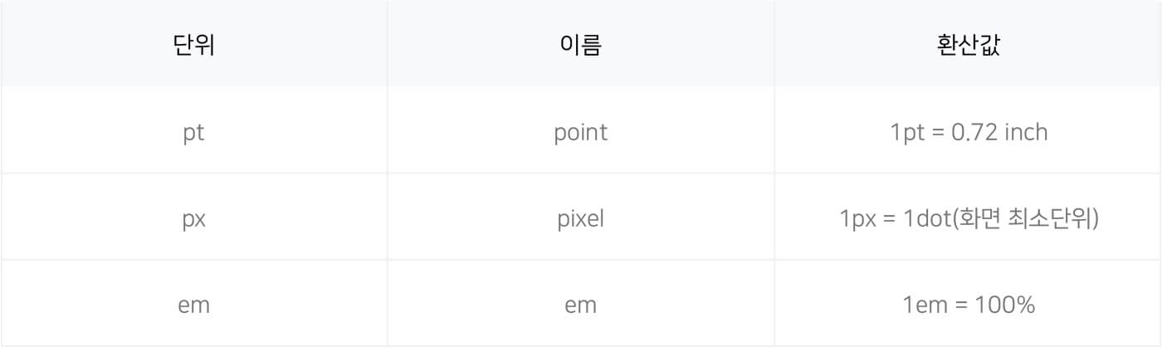Click the 환산값 column header

968,45
